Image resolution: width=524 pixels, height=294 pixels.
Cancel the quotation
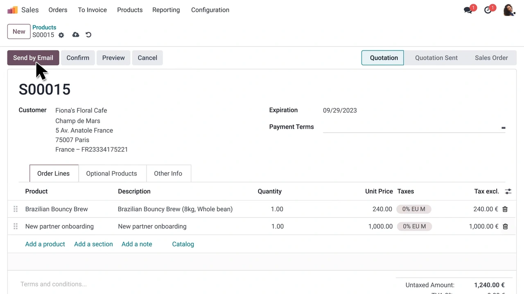[x=147, y=58]
